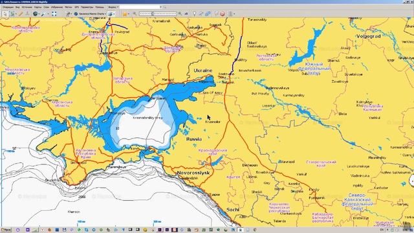Open the GPS menu
This screenshot has width=414, height=233.
click(x=76, y=7)
